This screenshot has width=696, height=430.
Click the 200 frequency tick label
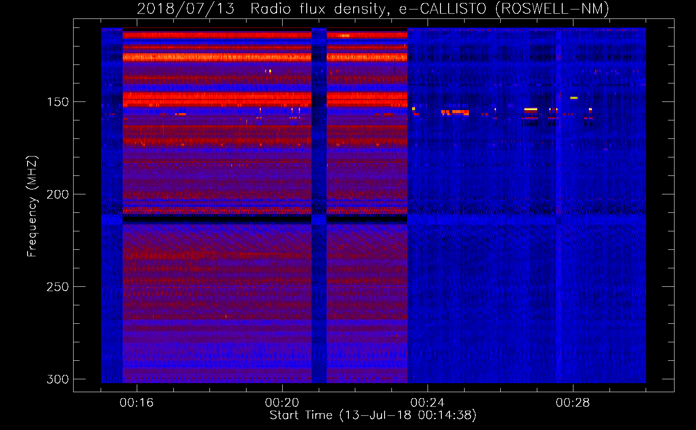pyautogui.click(x=58, y=194)
